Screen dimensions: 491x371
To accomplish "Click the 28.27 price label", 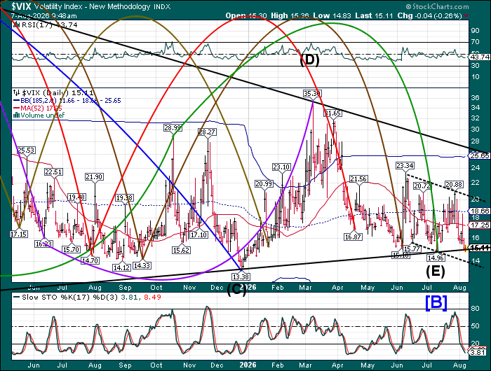I will coord(207,132).
